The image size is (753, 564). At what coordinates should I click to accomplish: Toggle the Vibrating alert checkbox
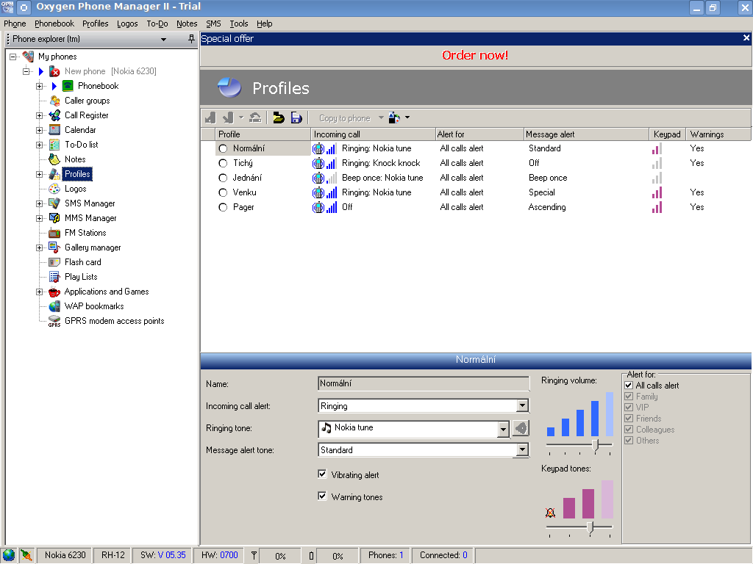point(322,474)
